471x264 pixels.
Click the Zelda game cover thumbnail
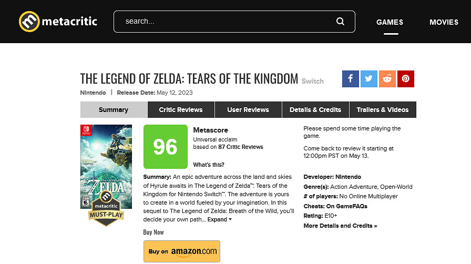(x=106, y=158)
